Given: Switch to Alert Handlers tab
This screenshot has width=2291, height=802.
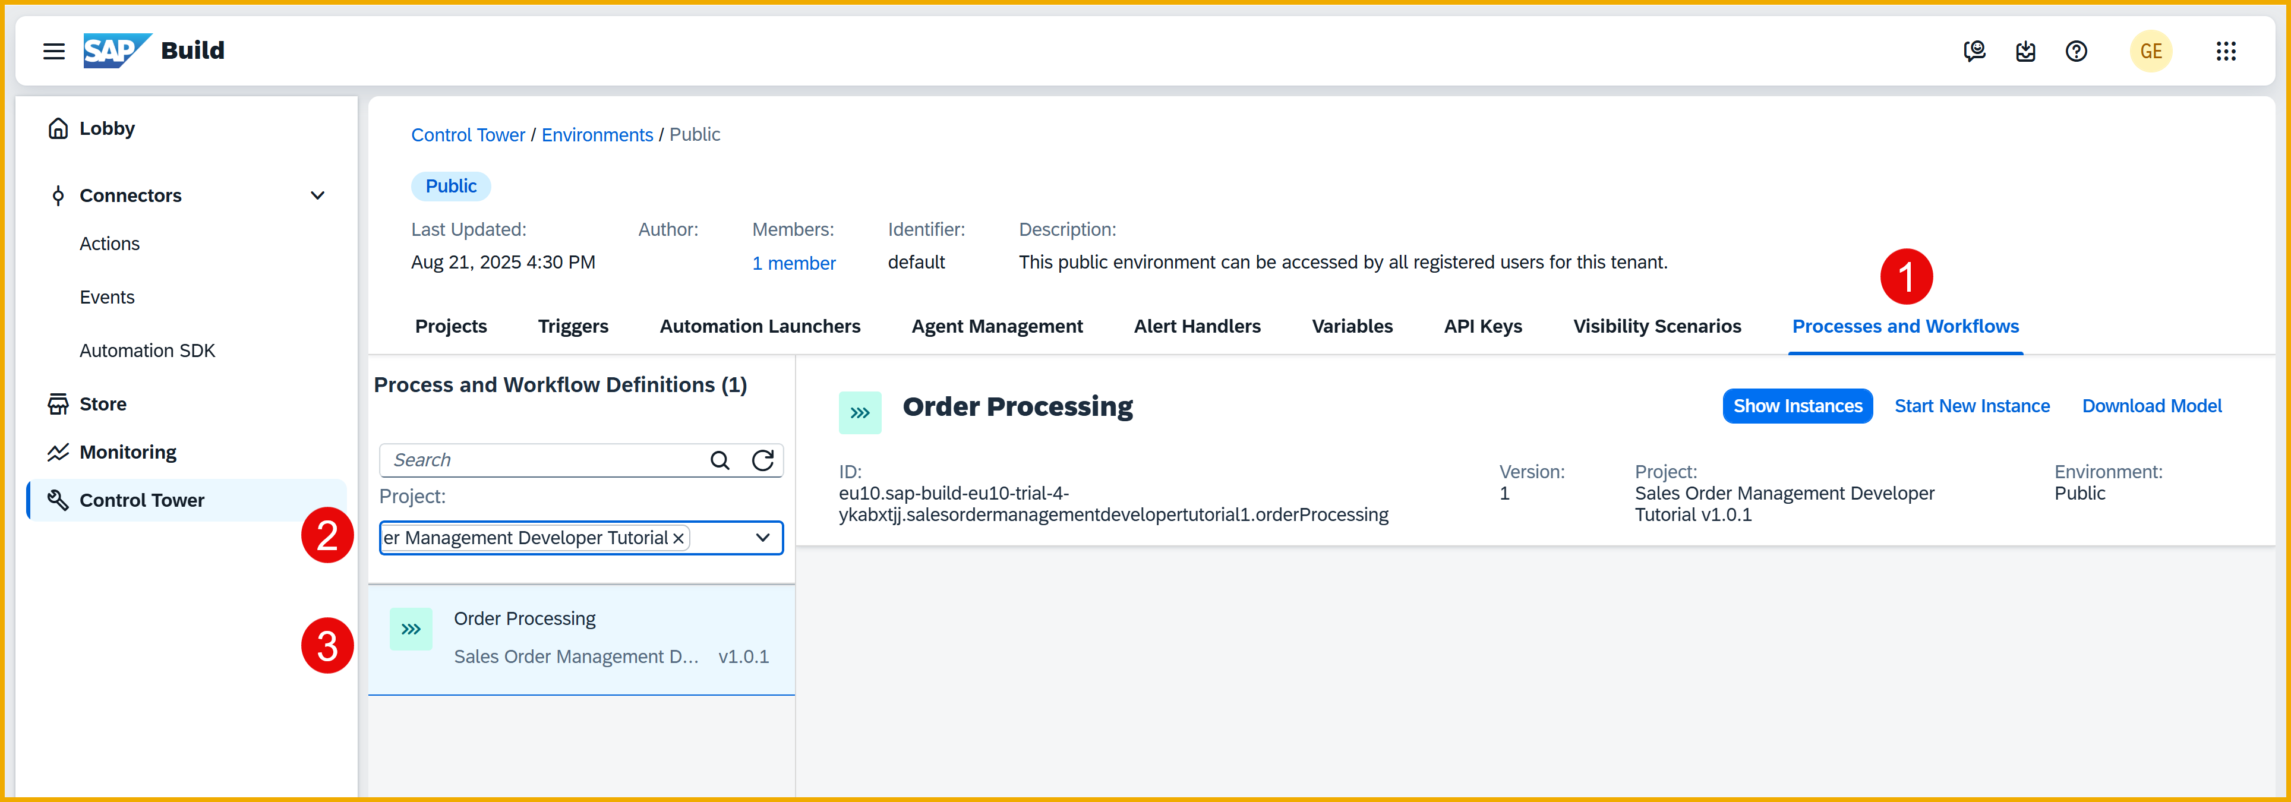Looking at the screenshot, I should [x=1197, y=326].
